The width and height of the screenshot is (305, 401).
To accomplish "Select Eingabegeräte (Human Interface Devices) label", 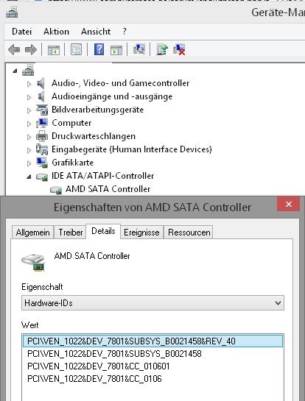I will [132, 149].
